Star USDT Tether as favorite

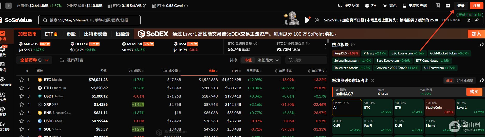[22, 96]
